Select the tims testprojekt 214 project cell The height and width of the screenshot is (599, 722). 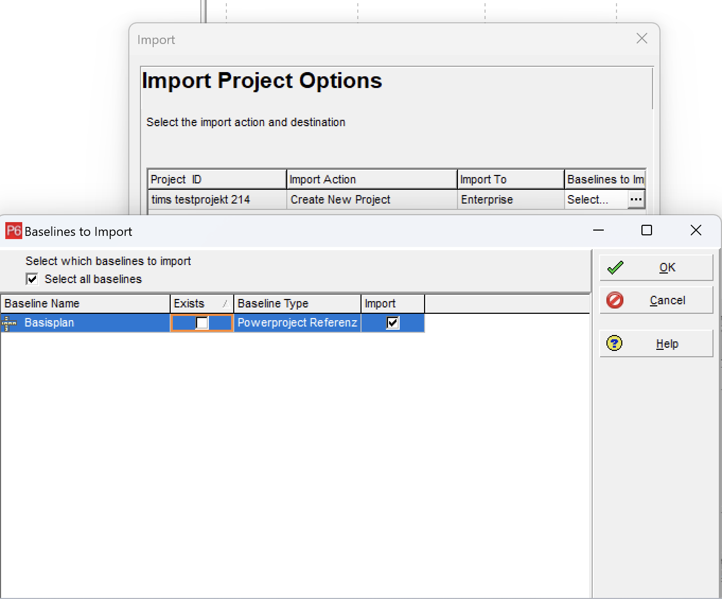click(217, 200)
